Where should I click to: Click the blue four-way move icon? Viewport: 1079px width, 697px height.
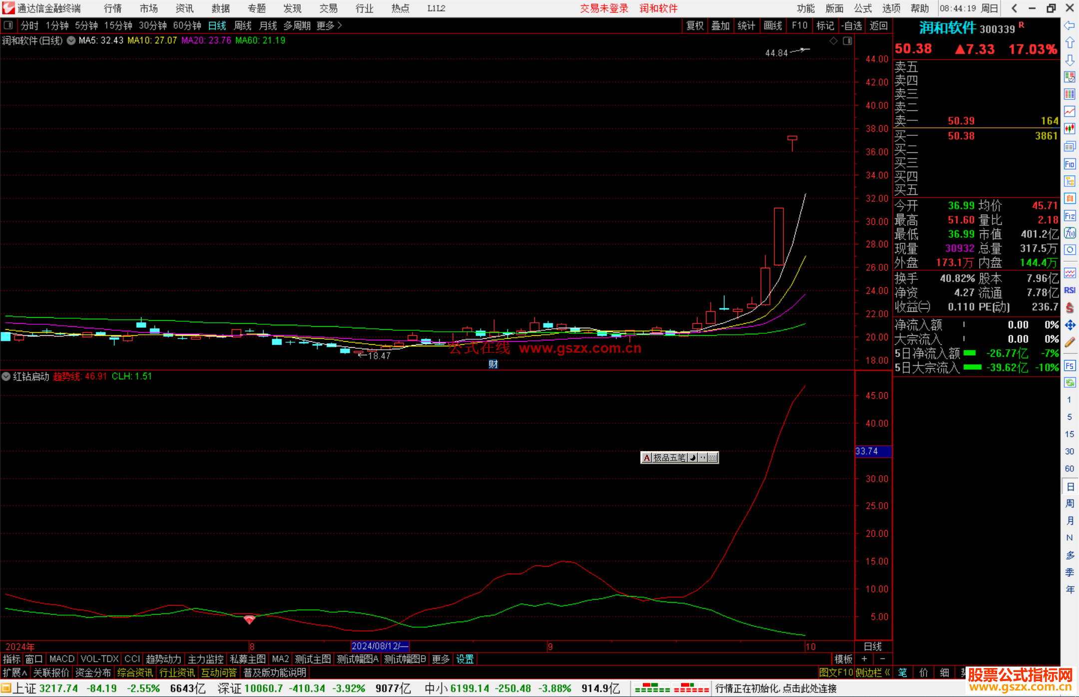(x=1070, y=325)
